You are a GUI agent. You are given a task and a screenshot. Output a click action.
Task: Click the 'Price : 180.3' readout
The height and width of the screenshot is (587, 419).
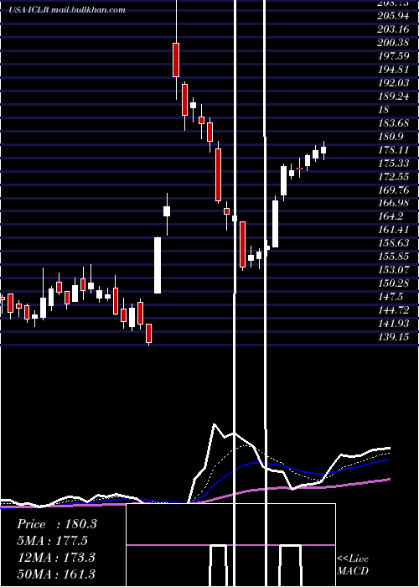pos(57,524)
